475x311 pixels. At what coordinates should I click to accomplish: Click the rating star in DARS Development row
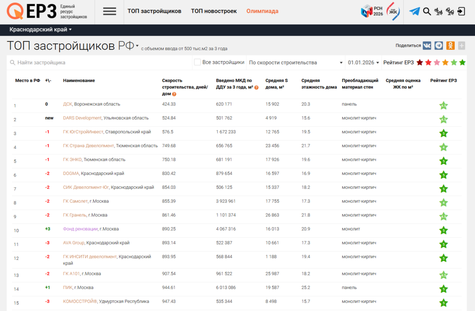click(x=443, y=119)
